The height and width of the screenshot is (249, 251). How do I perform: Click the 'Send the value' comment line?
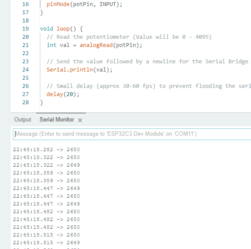coord(147,62)
